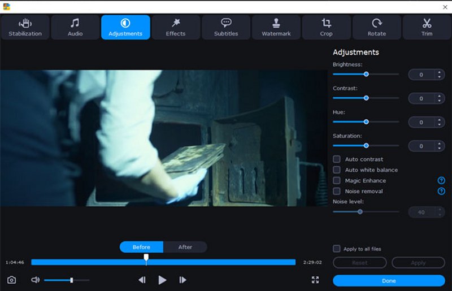
Task: Increase Saturation value with up arrow
Action: (x=439, y=144)
